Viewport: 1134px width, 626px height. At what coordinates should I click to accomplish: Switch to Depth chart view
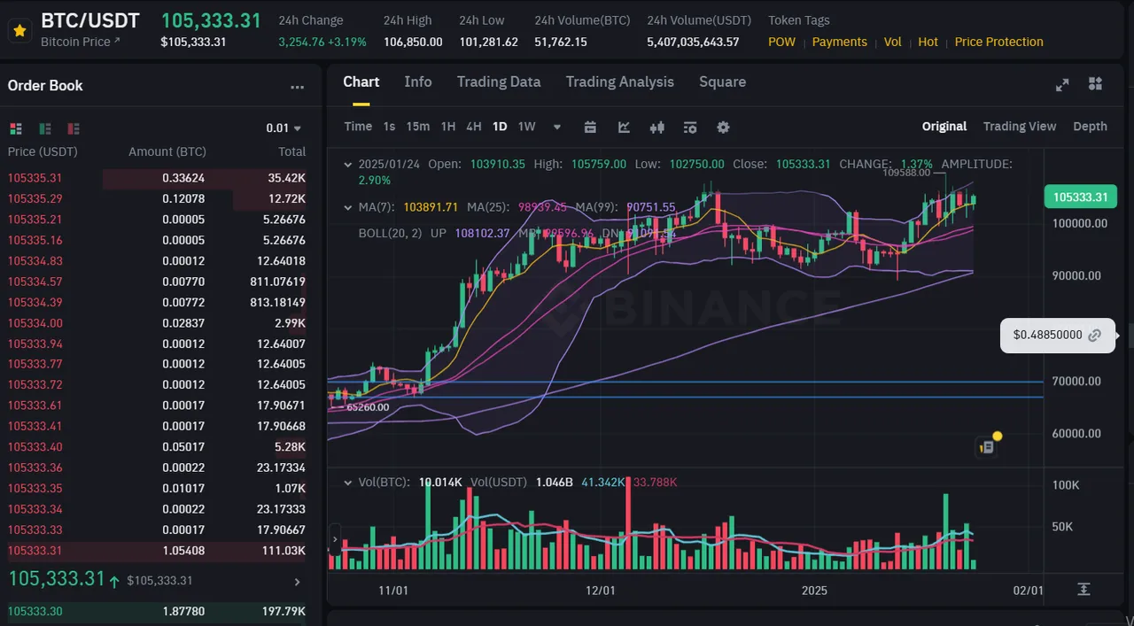point(1090,127)
